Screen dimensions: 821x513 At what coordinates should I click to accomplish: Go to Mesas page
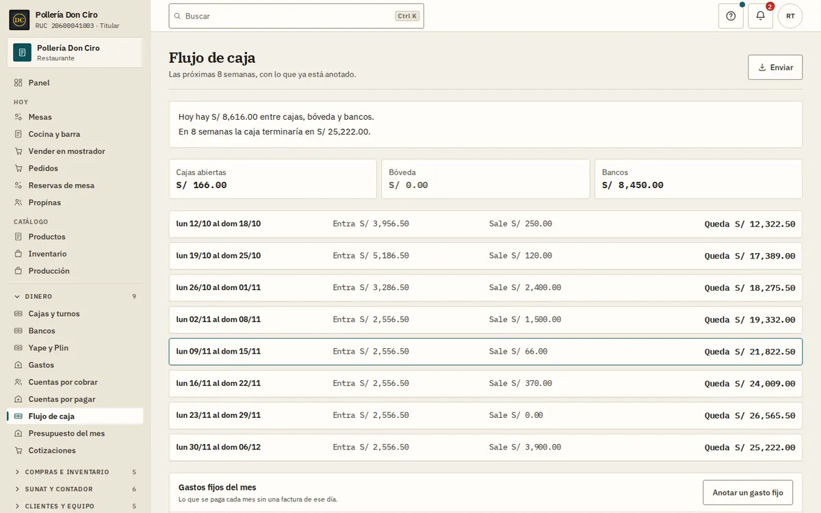tap(75, 117)
